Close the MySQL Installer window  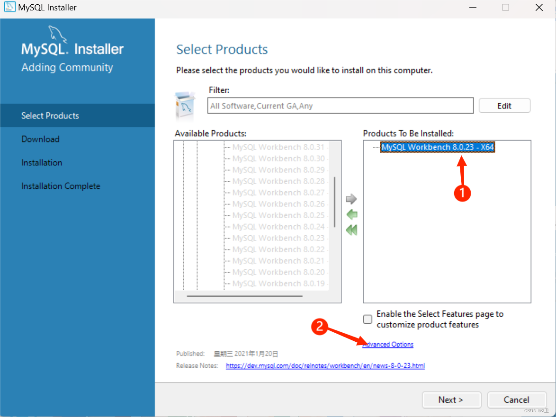[x=539, y=8]
